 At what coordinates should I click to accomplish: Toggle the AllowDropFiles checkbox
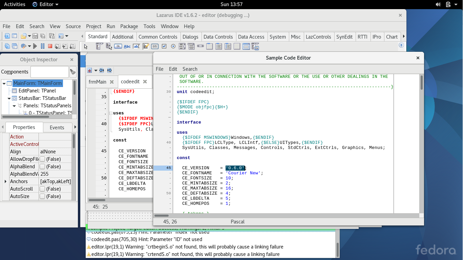click(42, 159)
